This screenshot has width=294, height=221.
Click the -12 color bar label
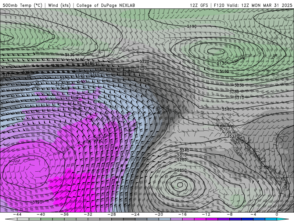tap(206, 214)
